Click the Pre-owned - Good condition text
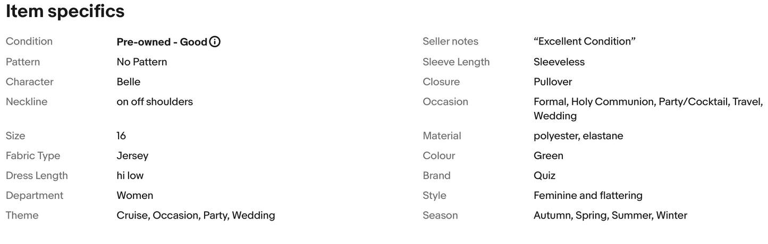The image size is (768, 244). [x=162, y=42]
